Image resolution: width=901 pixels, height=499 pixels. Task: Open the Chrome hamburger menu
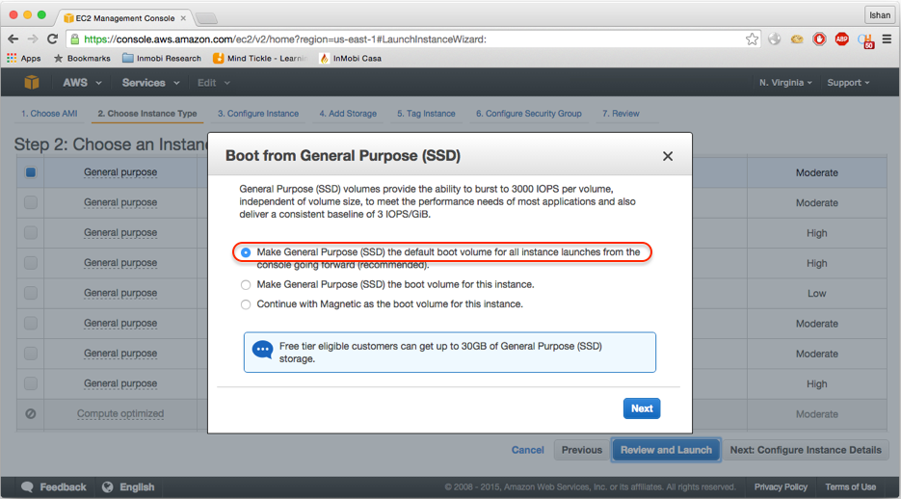click(x=888, y=39)
